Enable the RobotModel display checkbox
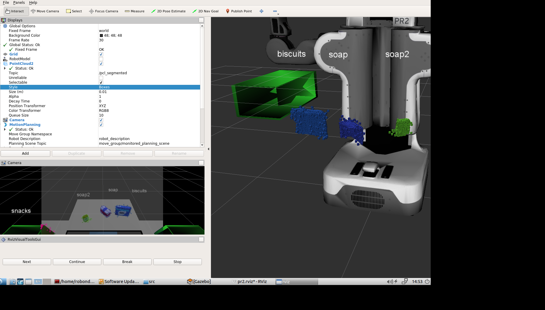Viewport: 545px width, 310px height. (x=101, y=59)
